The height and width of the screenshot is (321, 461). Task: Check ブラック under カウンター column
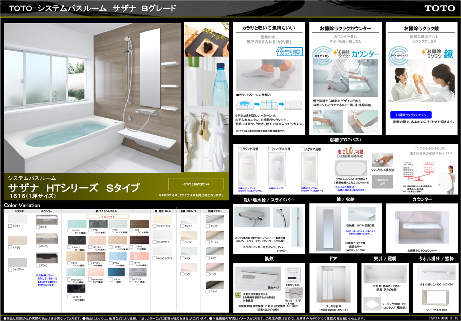tap(38, 265)
